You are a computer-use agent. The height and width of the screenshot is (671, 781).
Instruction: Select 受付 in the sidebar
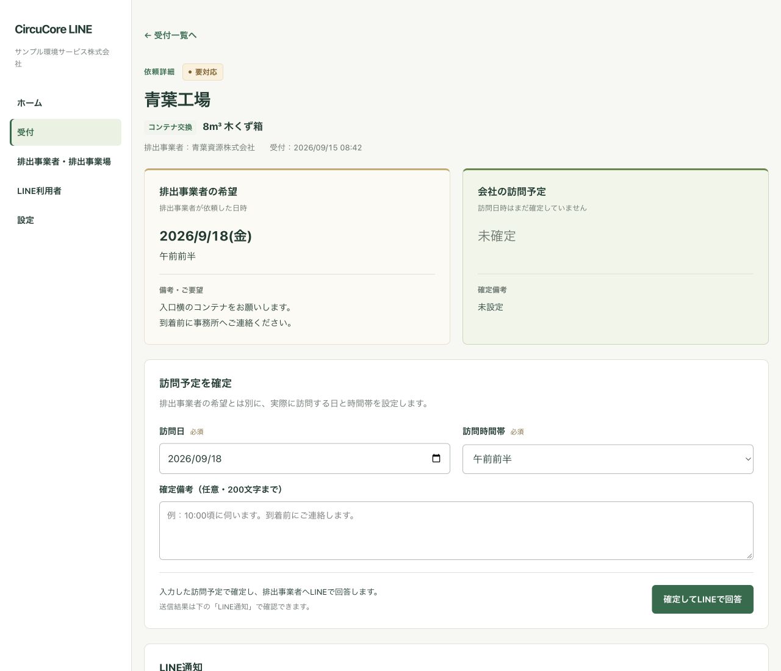pyautogui.click(x=66, y=132)
